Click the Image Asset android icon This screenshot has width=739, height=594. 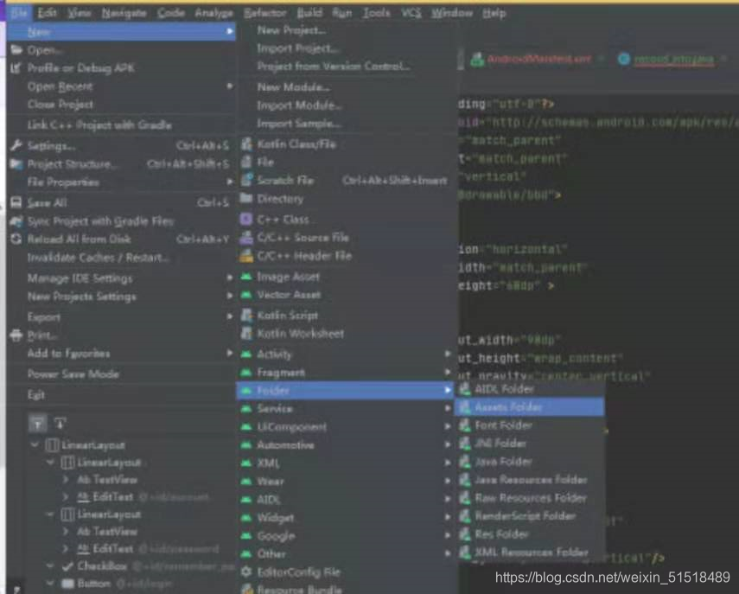point(246,277)
